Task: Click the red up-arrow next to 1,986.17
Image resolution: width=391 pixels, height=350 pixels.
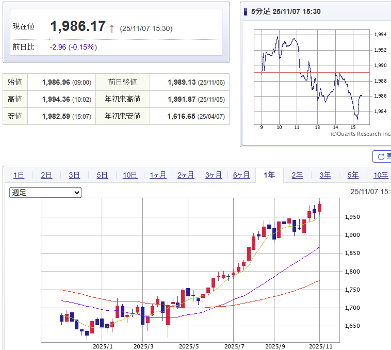Action: point(112,27)
